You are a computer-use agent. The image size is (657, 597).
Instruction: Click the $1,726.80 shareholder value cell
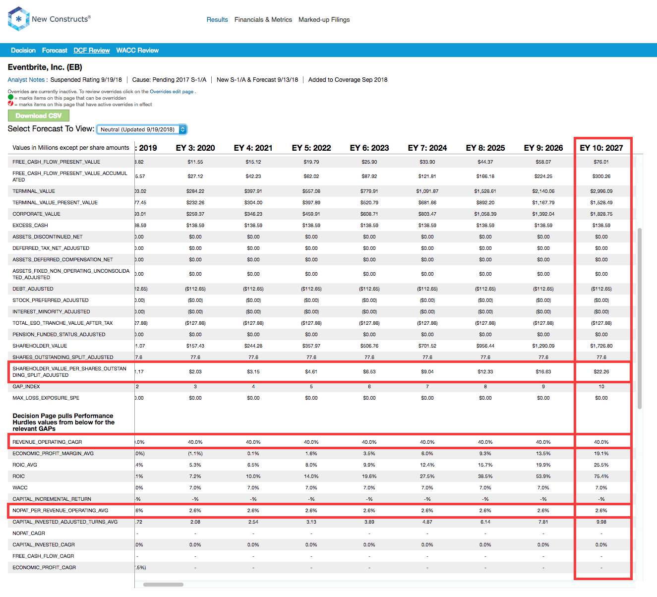(601, 346)
